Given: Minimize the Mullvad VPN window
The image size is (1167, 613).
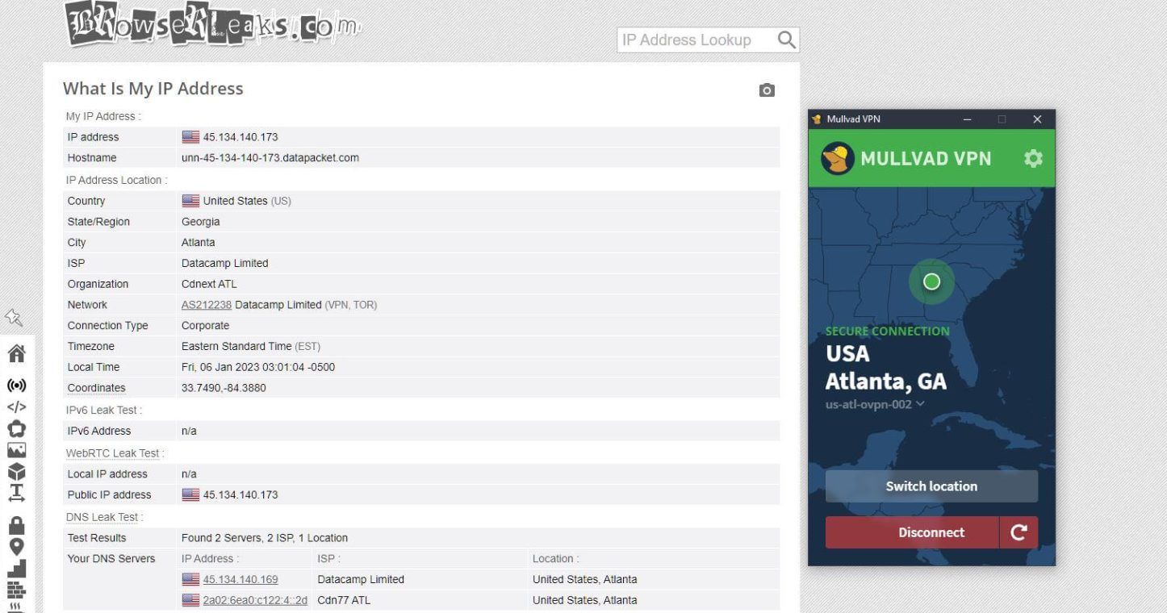Looking at the screenshot, I should coord(967,119).
